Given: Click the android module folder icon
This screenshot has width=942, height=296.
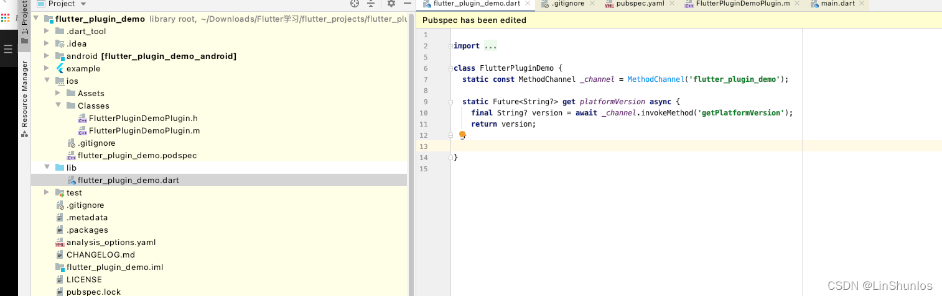Looking at the screenshot, I should point(60,56).
